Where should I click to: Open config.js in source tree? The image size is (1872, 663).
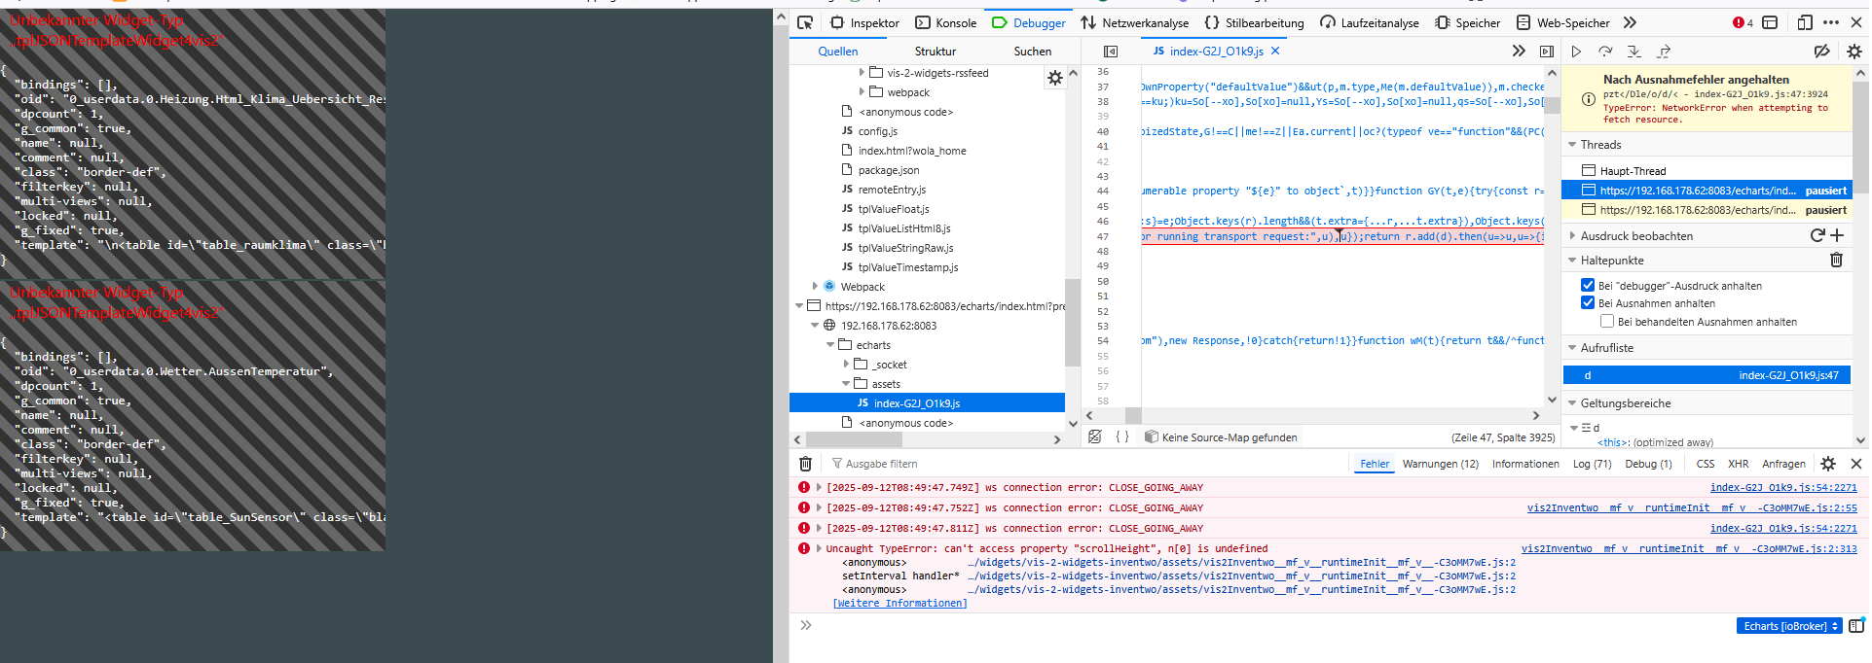(877, 130)
